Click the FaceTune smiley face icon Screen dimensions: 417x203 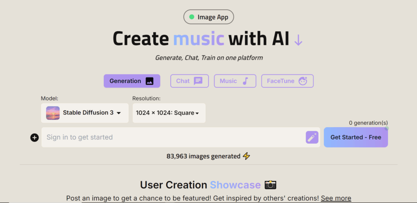(303, 81)
